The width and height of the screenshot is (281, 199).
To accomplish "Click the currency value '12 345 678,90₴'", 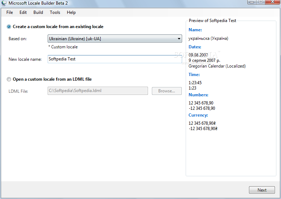I will tap(202, 123).
